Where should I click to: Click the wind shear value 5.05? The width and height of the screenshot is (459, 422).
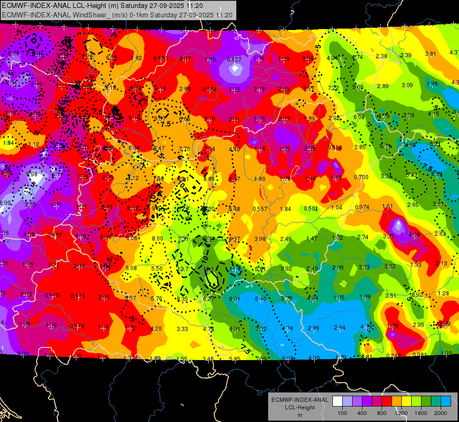pyautogui.click(x=358, y=87)
